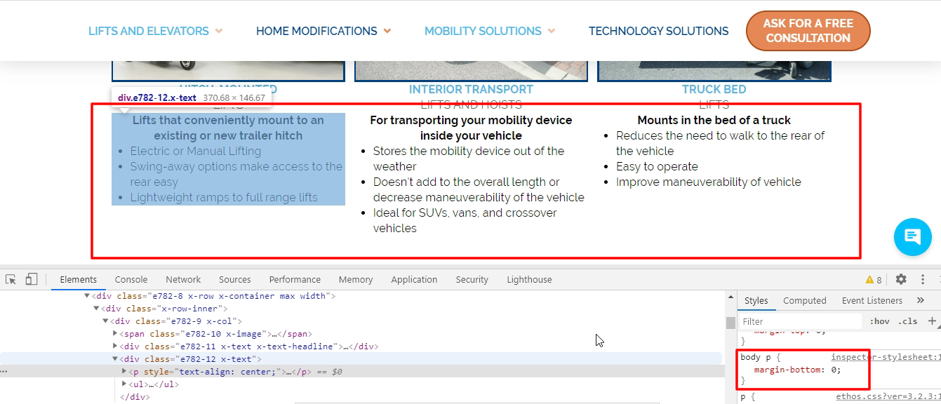Collapse the e782-8 x-row div node

tap(87, 296)
